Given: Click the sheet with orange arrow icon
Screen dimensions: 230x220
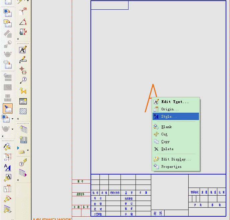Looking at the screenshot, I should click(x=7, y=65).
